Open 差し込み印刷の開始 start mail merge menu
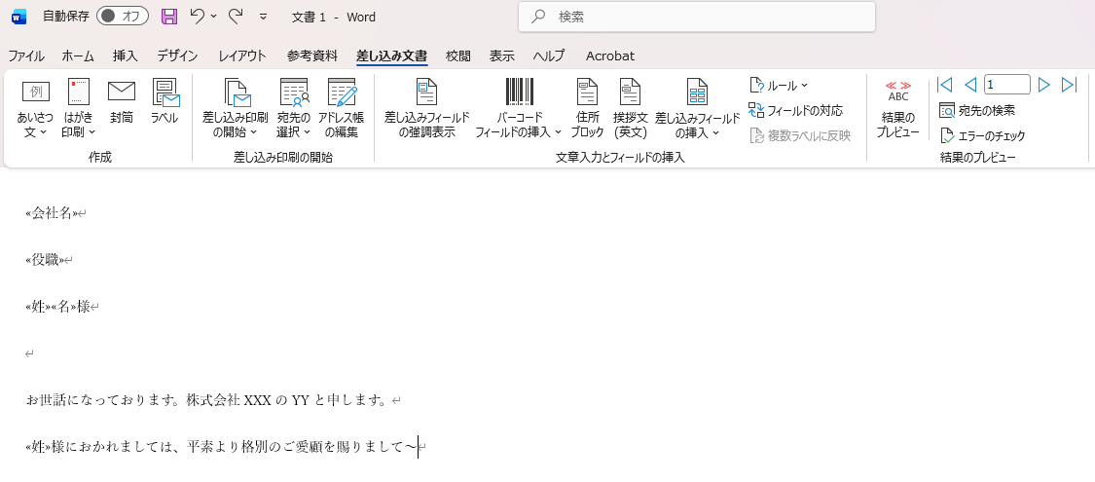This screenshot has width=1095, height=482. [237, 108]
